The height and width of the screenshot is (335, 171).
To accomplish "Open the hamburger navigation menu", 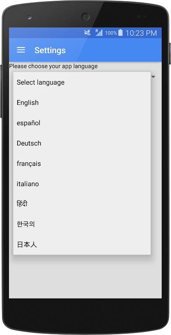I will click(21, 50).
